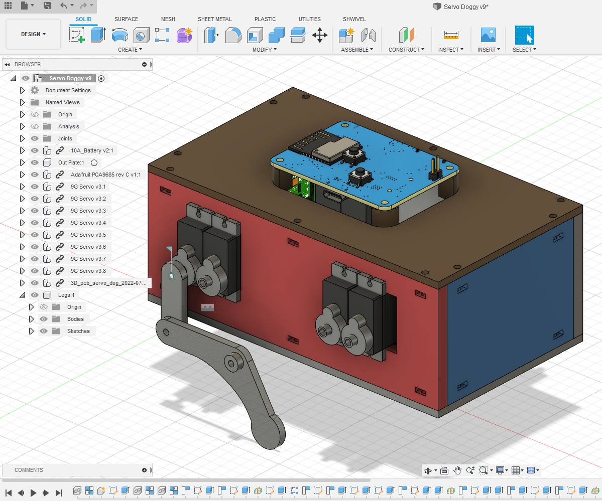This screenshot has height=501, width=602.
Task: Switch to the SURFACE tab
Action: (126, 19)
